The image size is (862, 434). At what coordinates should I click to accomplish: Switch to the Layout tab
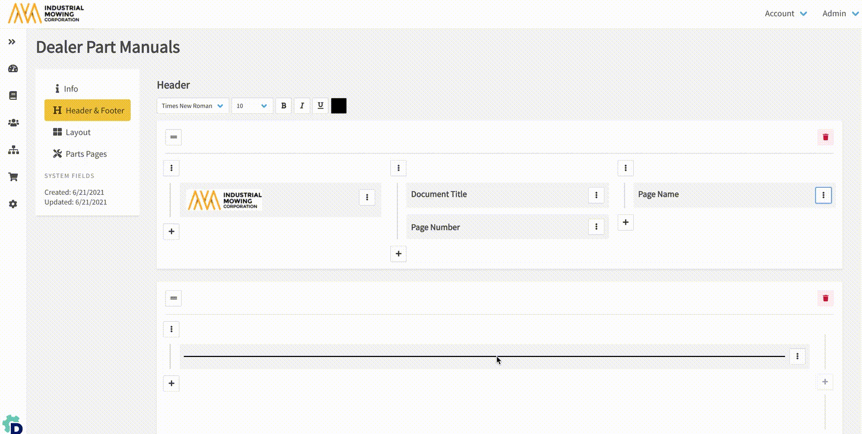[78, 132]
